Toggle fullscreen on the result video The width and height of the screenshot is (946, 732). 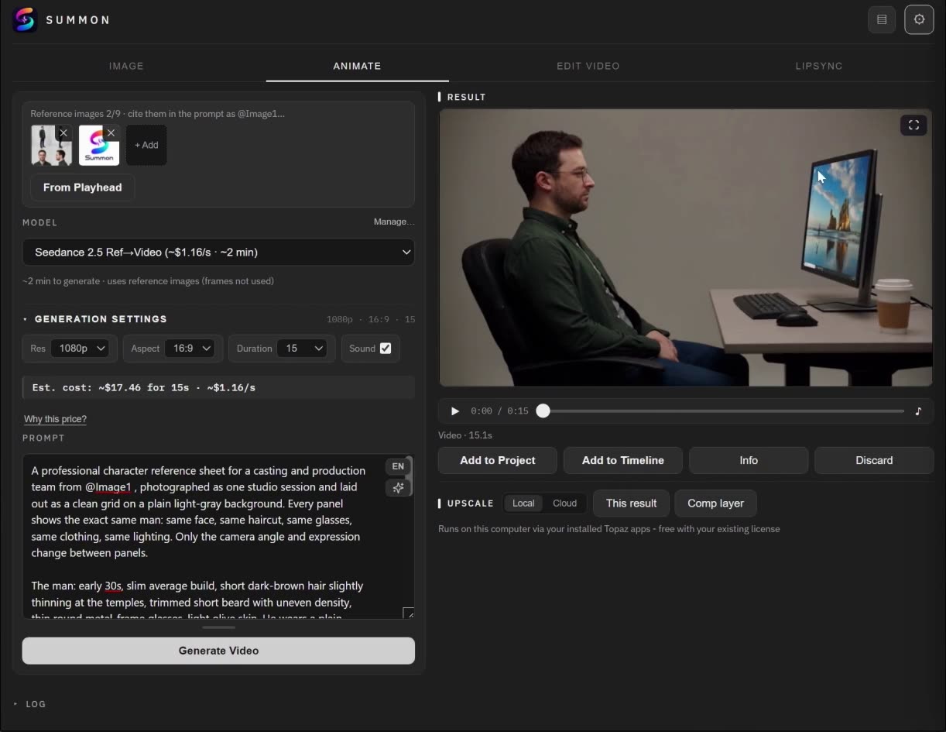[913, 125]
